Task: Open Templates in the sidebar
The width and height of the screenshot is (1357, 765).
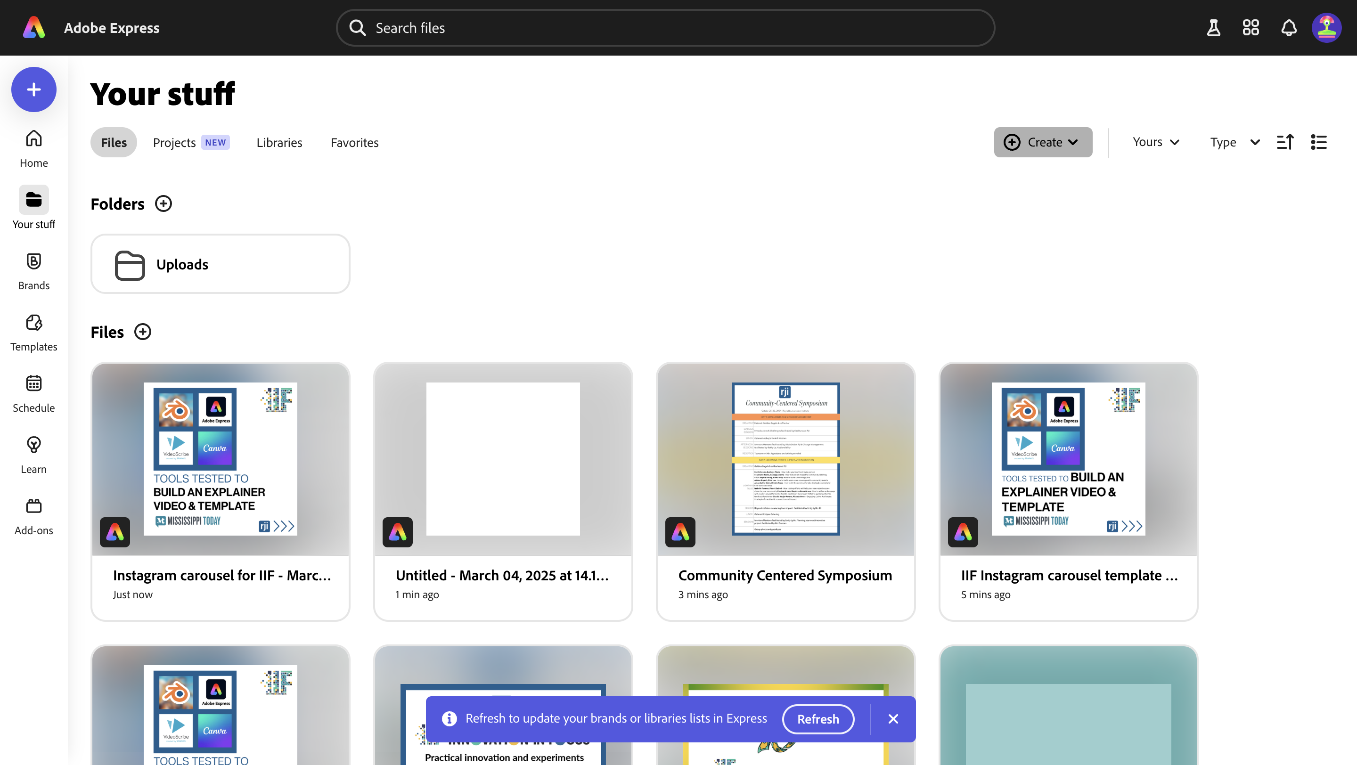Action: coord(34,332)
